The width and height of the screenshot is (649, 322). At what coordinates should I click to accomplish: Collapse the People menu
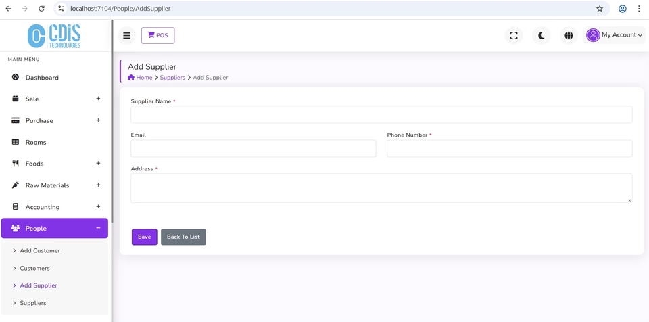coord(98,228)
